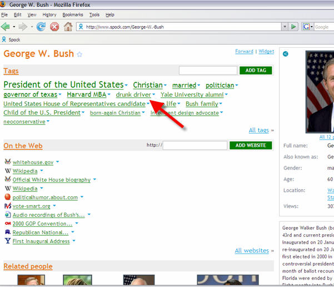Open the View menu
This screenshot has height=287, width=334.
(32, 14)
